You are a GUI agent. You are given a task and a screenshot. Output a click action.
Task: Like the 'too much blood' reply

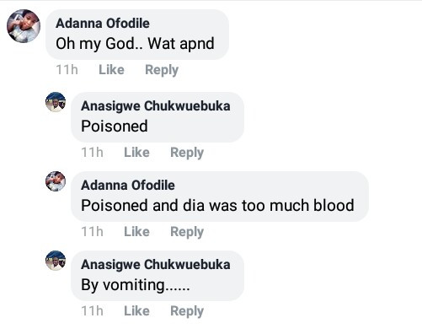tap(136, 232)
